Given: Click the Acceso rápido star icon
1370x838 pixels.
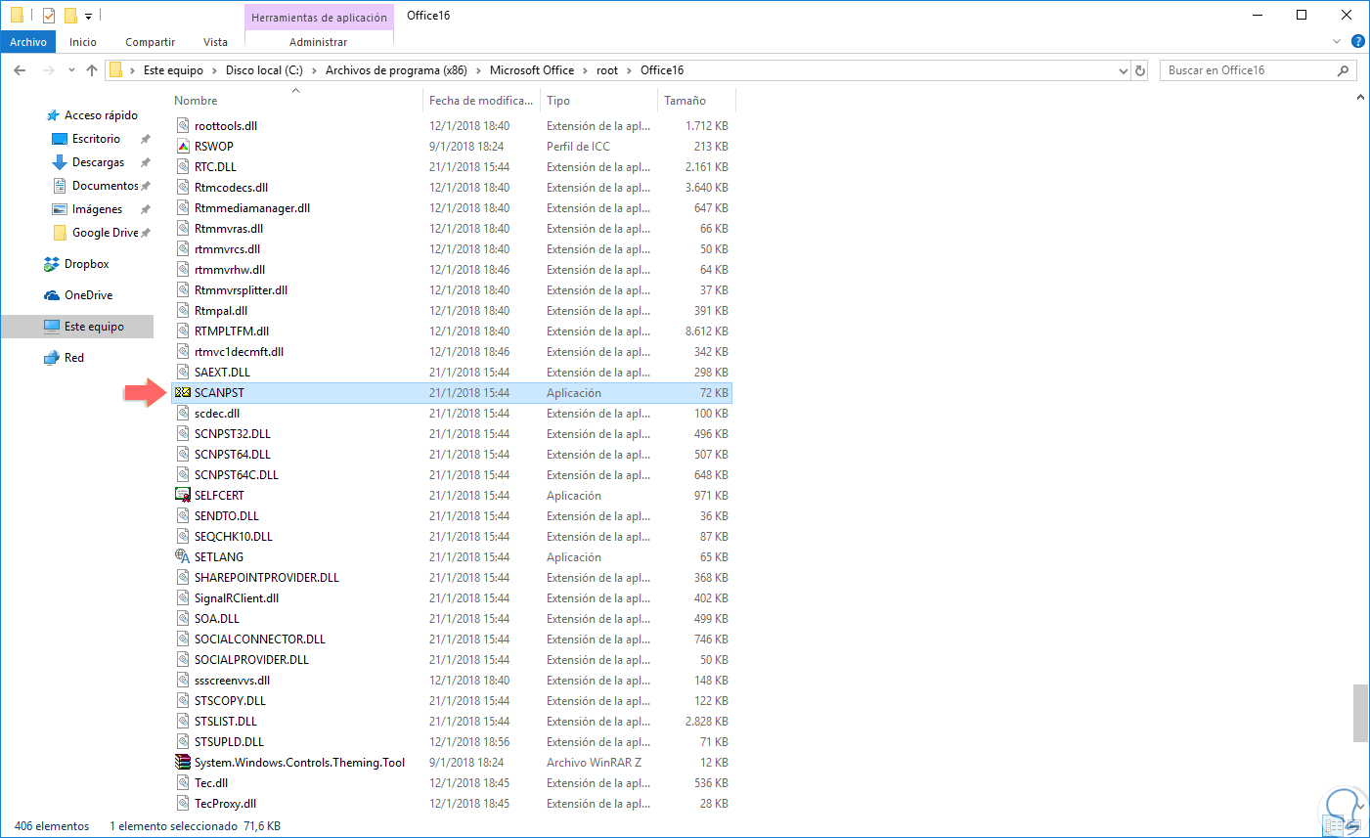Looking at the screenshot, I should click(53, 115).
